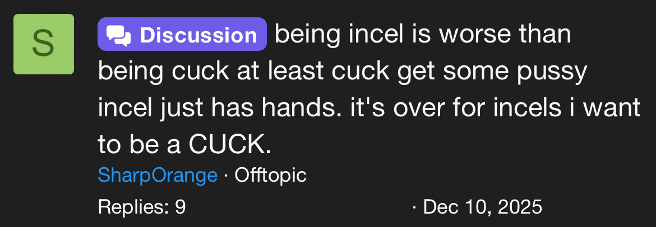Click the "Offtopic" category label

point(270,176)
